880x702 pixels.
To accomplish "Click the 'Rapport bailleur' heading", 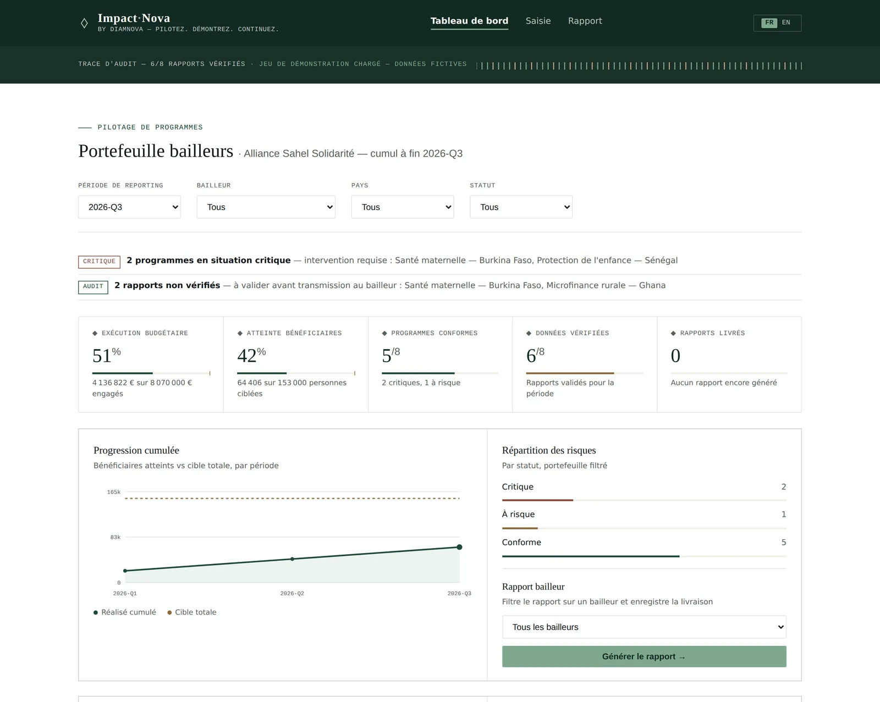I will coord(533,587).
